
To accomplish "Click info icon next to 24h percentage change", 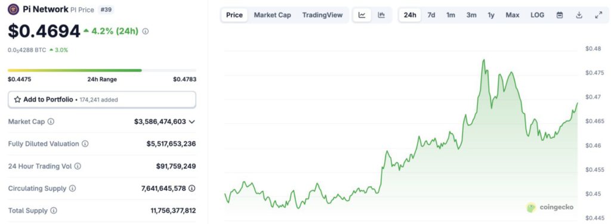I will [x=146, y=32].
